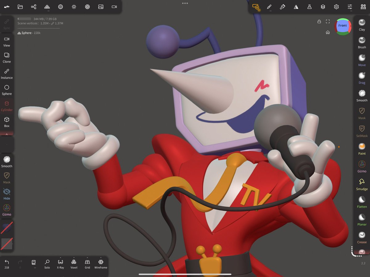Screen dimensions: 370x277
Task: Open the Symmetry menu
Action: (296, 7)
